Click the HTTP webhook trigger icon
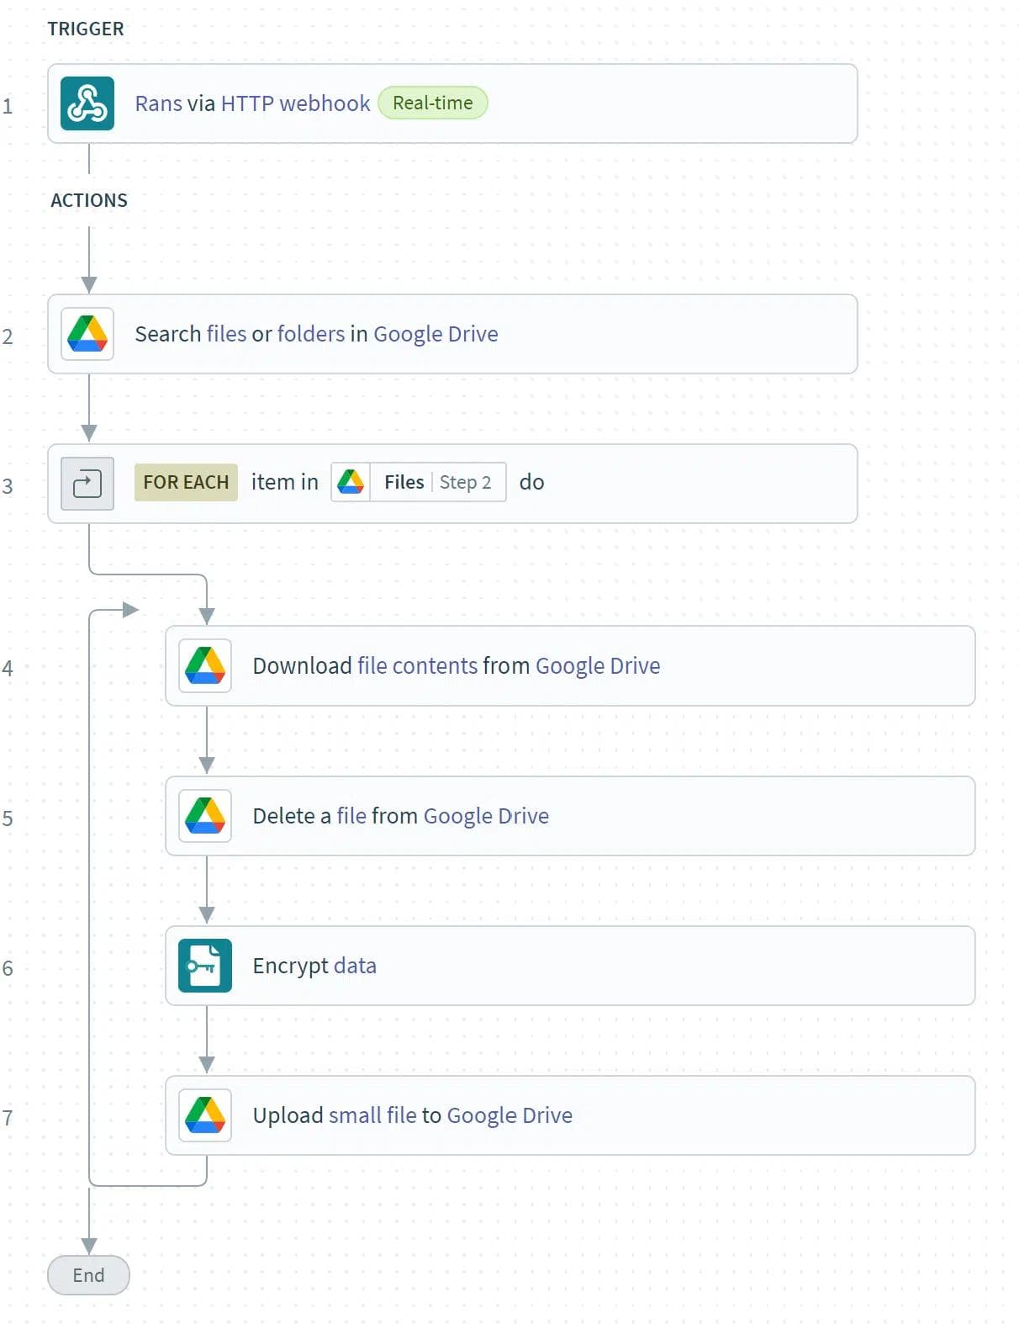The image size is (1019, 1324). click(87, 103)
